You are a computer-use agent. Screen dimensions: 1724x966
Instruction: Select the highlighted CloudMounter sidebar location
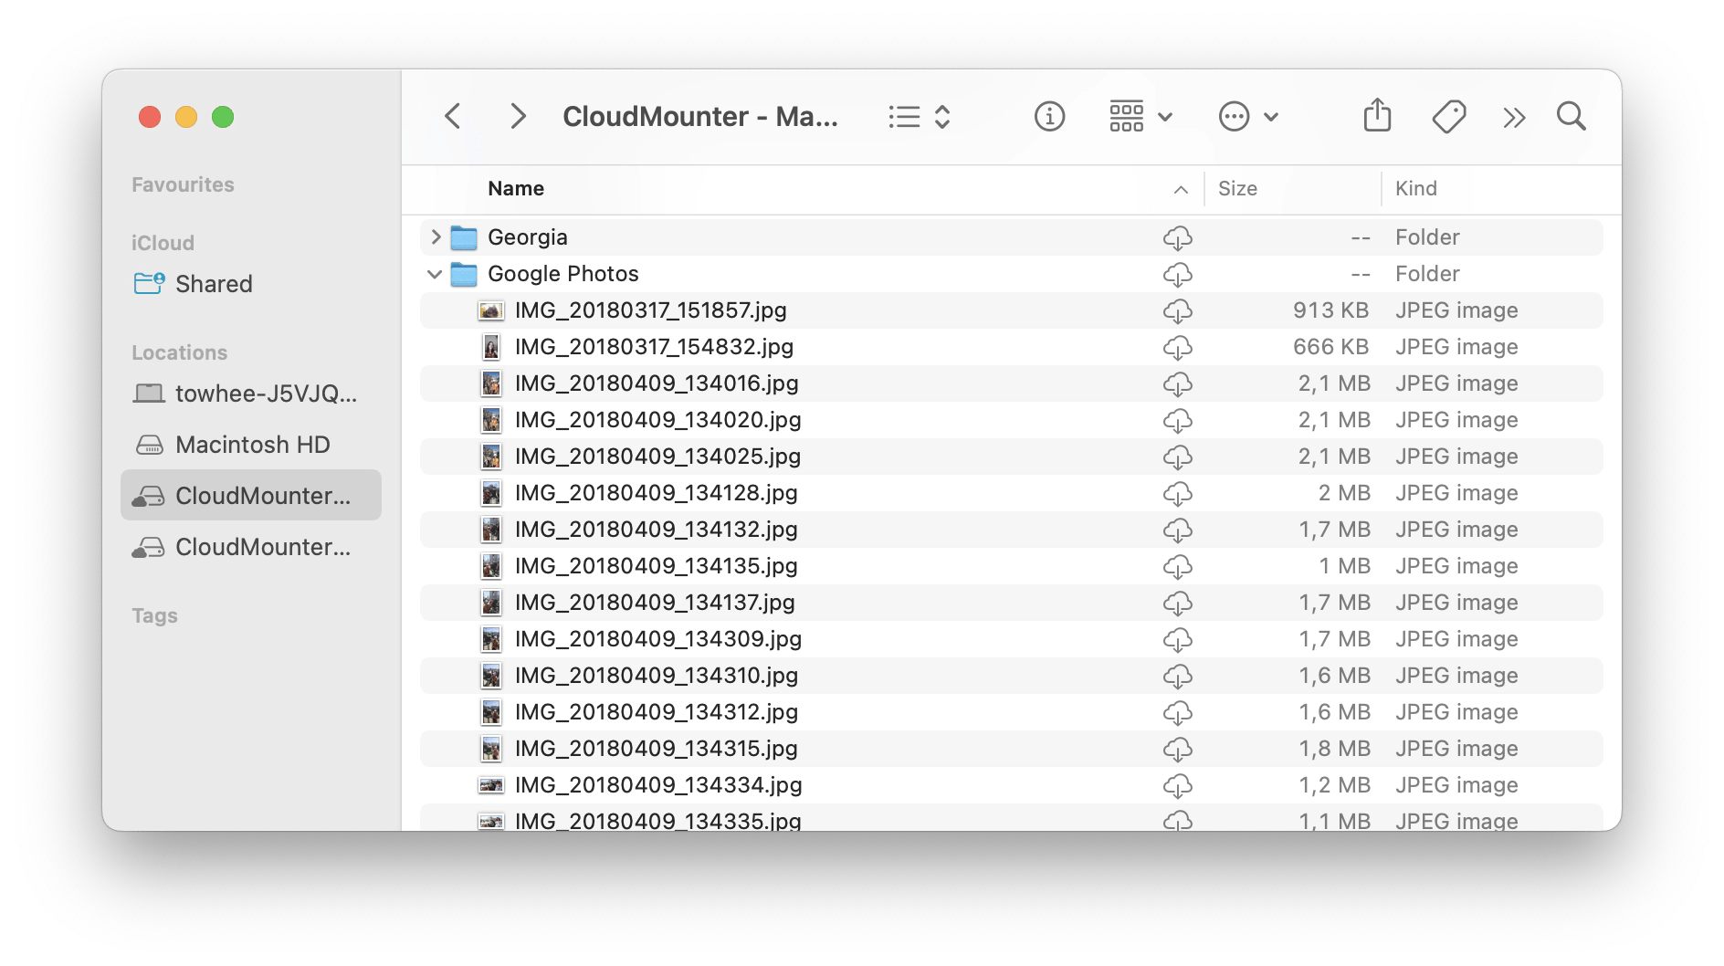click(x=250, y=496)
